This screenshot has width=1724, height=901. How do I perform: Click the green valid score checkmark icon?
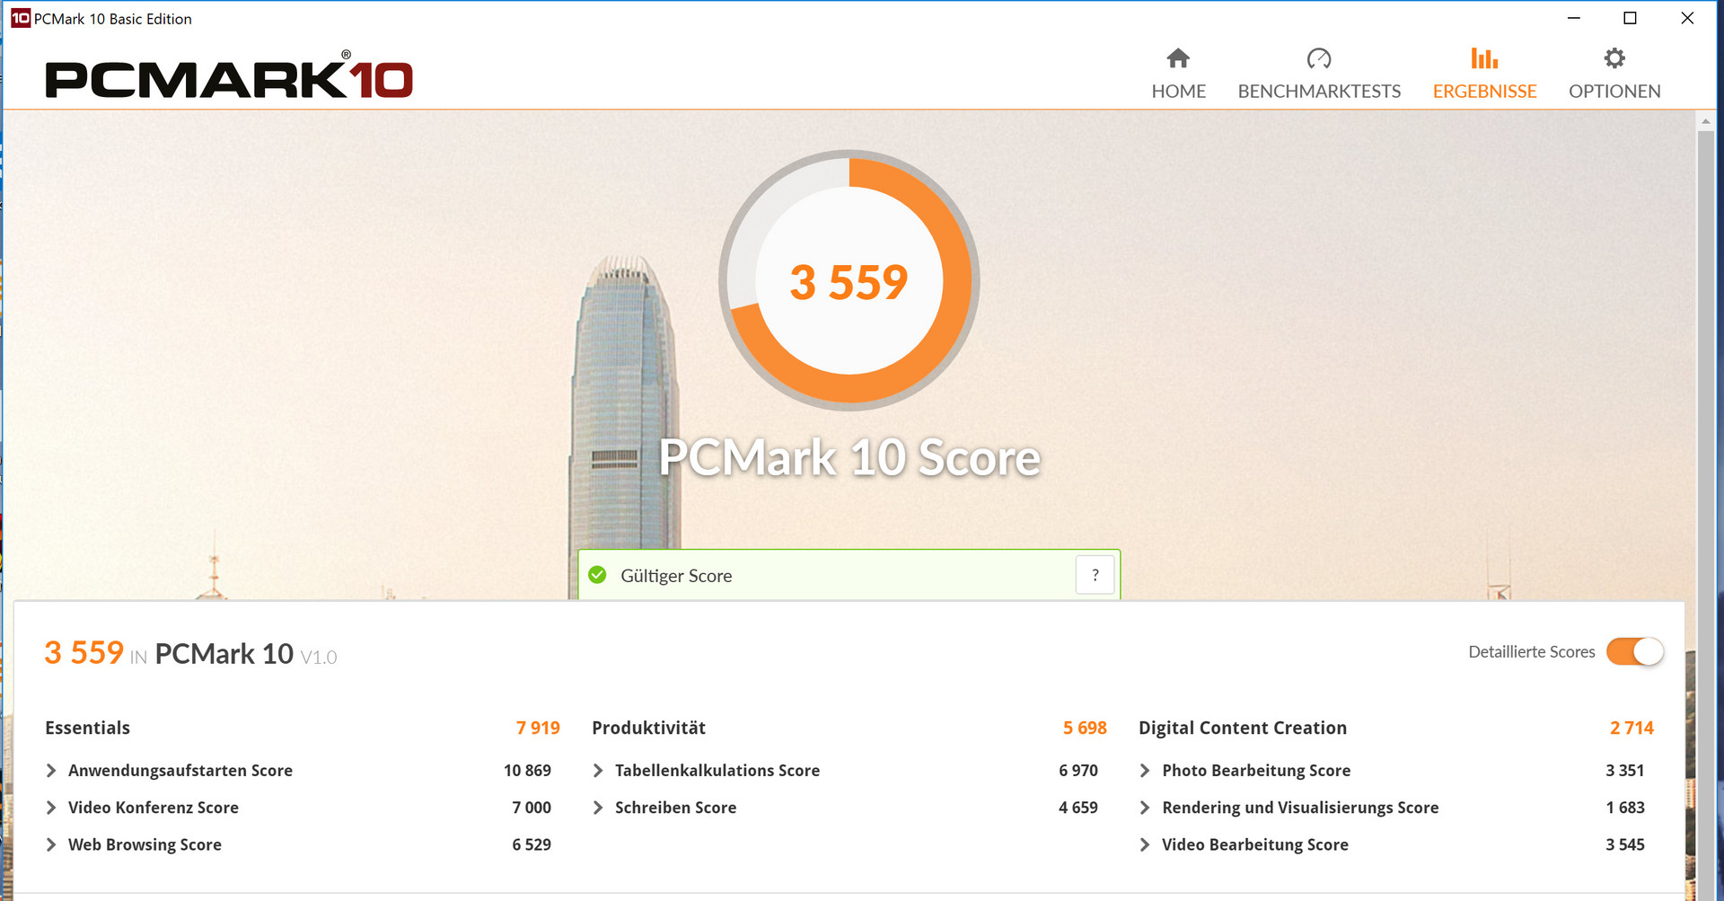pos(597,575)
